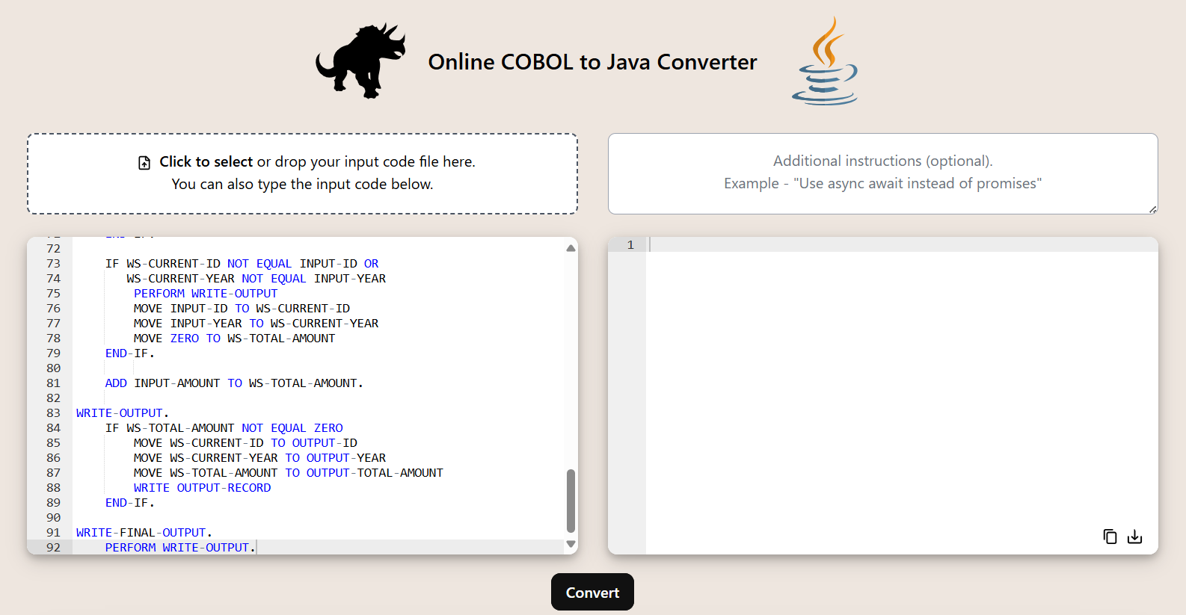Image resolution: width=1186 pixels, height=615 pixels.
Task: Click line number 92 in COBOL gutter
Action: tap(53, 548)
